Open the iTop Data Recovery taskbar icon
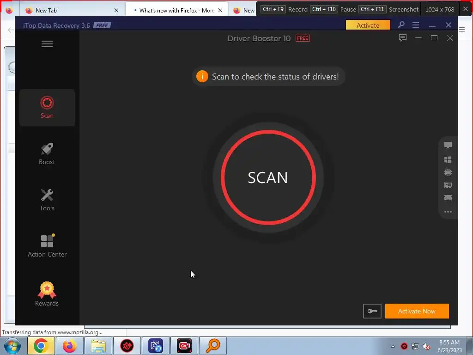473x355 pixels. (x=156, y=346)
